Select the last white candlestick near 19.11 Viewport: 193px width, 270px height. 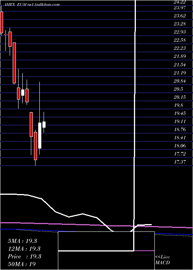click(44, 125)
